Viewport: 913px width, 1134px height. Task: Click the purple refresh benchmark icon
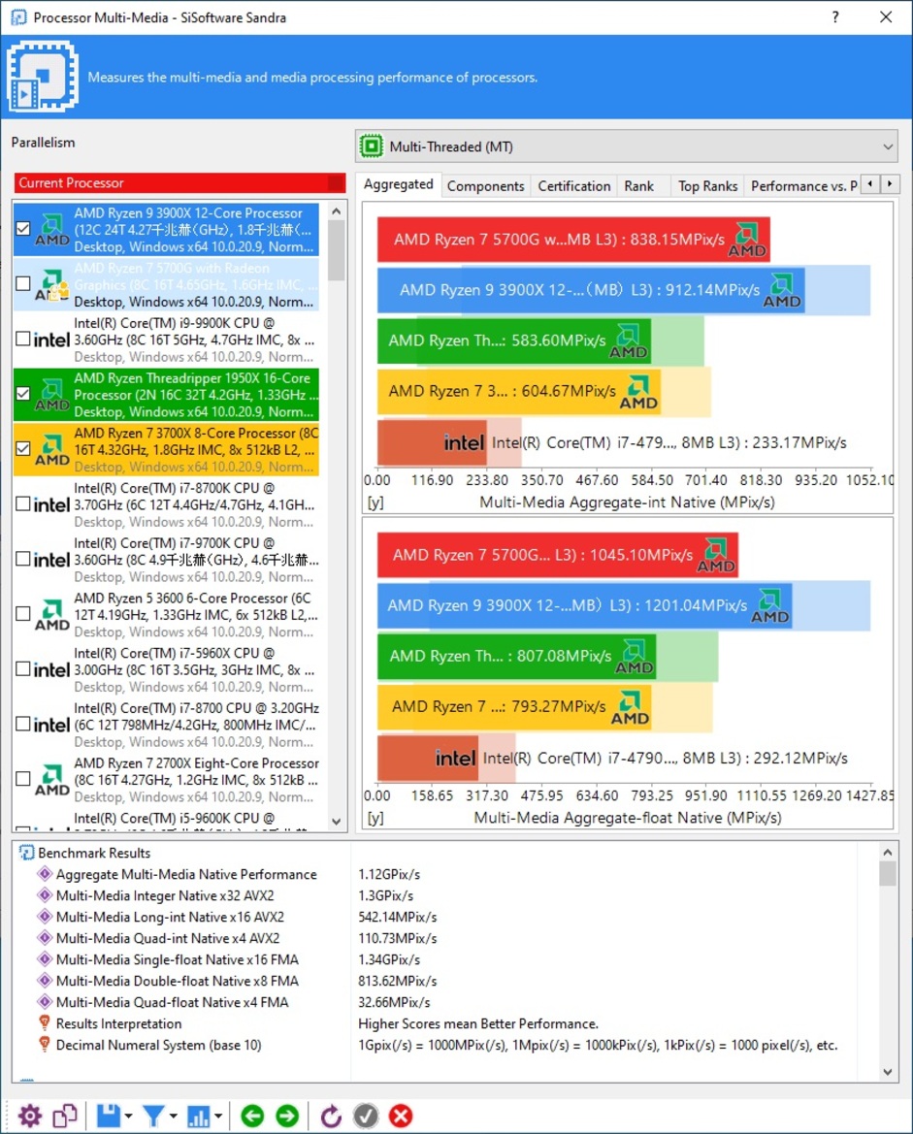(331, 1117)
